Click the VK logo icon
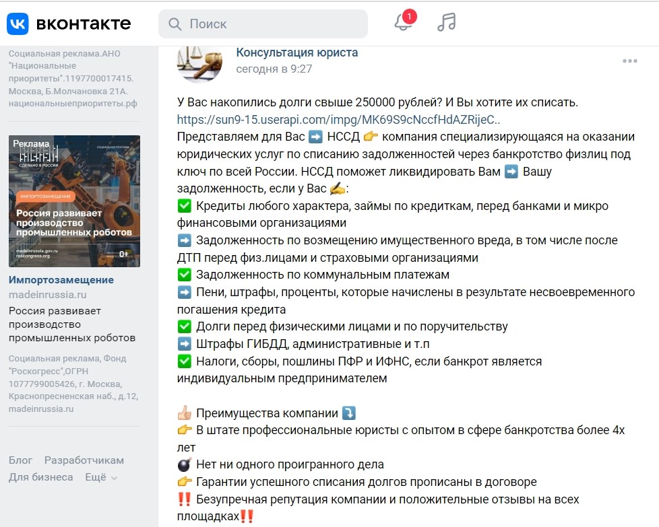The height and width of the screenshot is (527, 659). (x=18, y=24)
